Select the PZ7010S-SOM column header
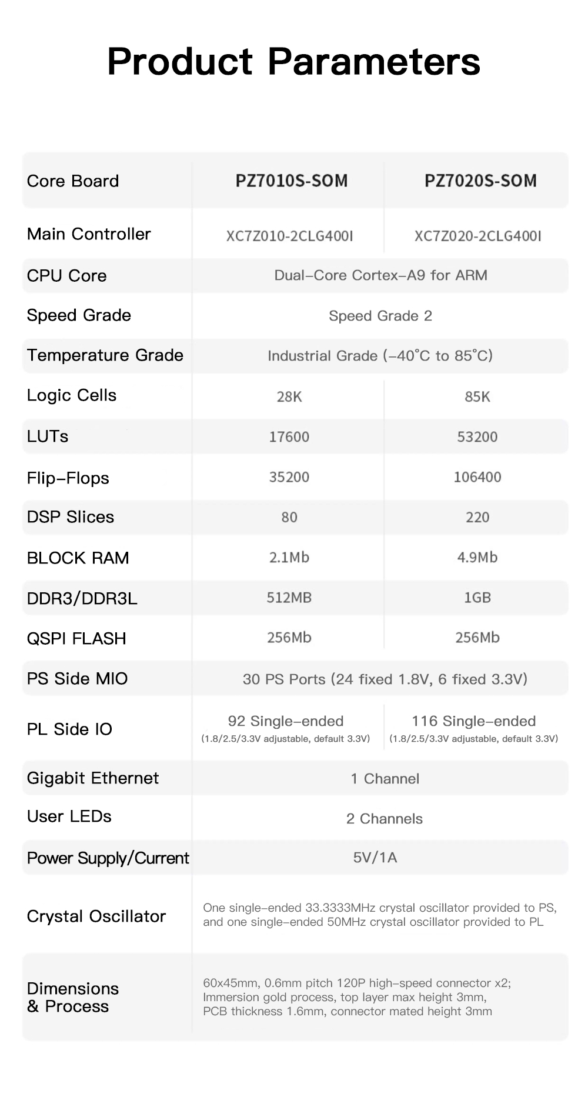The image size is (588, 1097). coord(292,181)
